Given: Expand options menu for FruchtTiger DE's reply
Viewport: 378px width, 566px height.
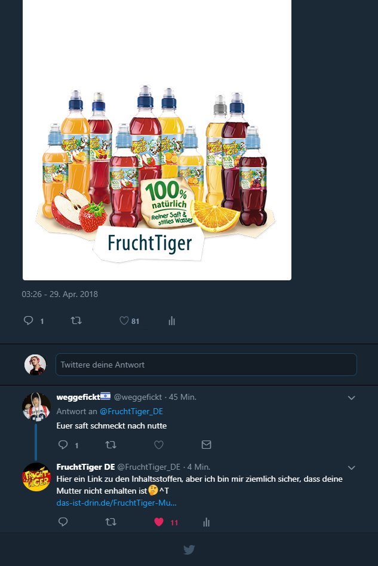Looking at the screenshot, I should [x=352, y=467].
